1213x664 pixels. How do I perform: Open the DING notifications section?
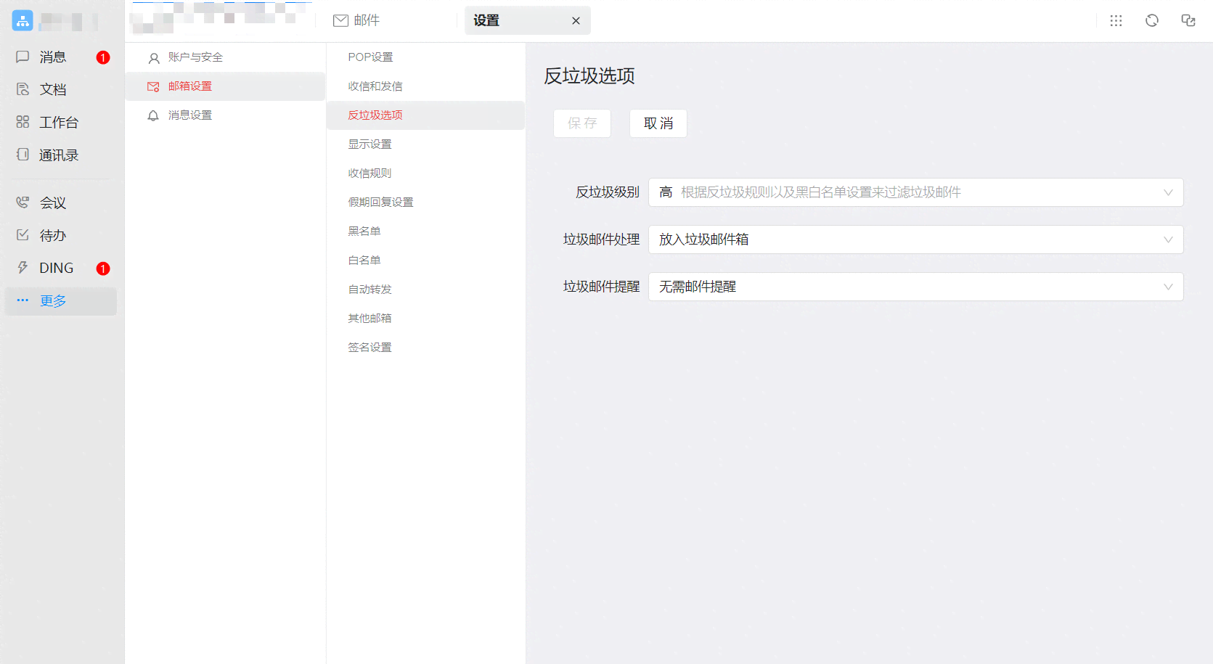tap(61, 269)
